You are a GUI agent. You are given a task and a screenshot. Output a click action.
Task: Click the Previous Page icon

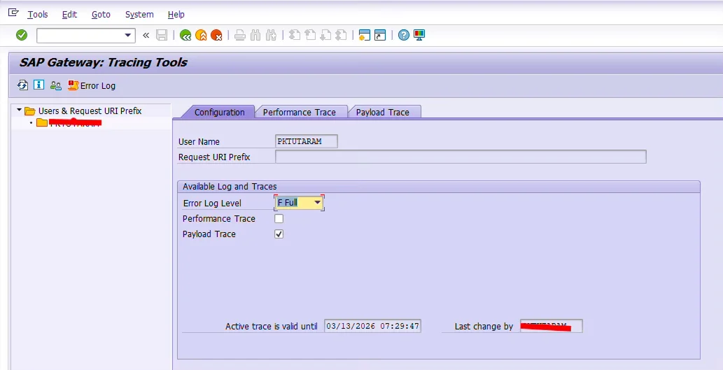310,35
